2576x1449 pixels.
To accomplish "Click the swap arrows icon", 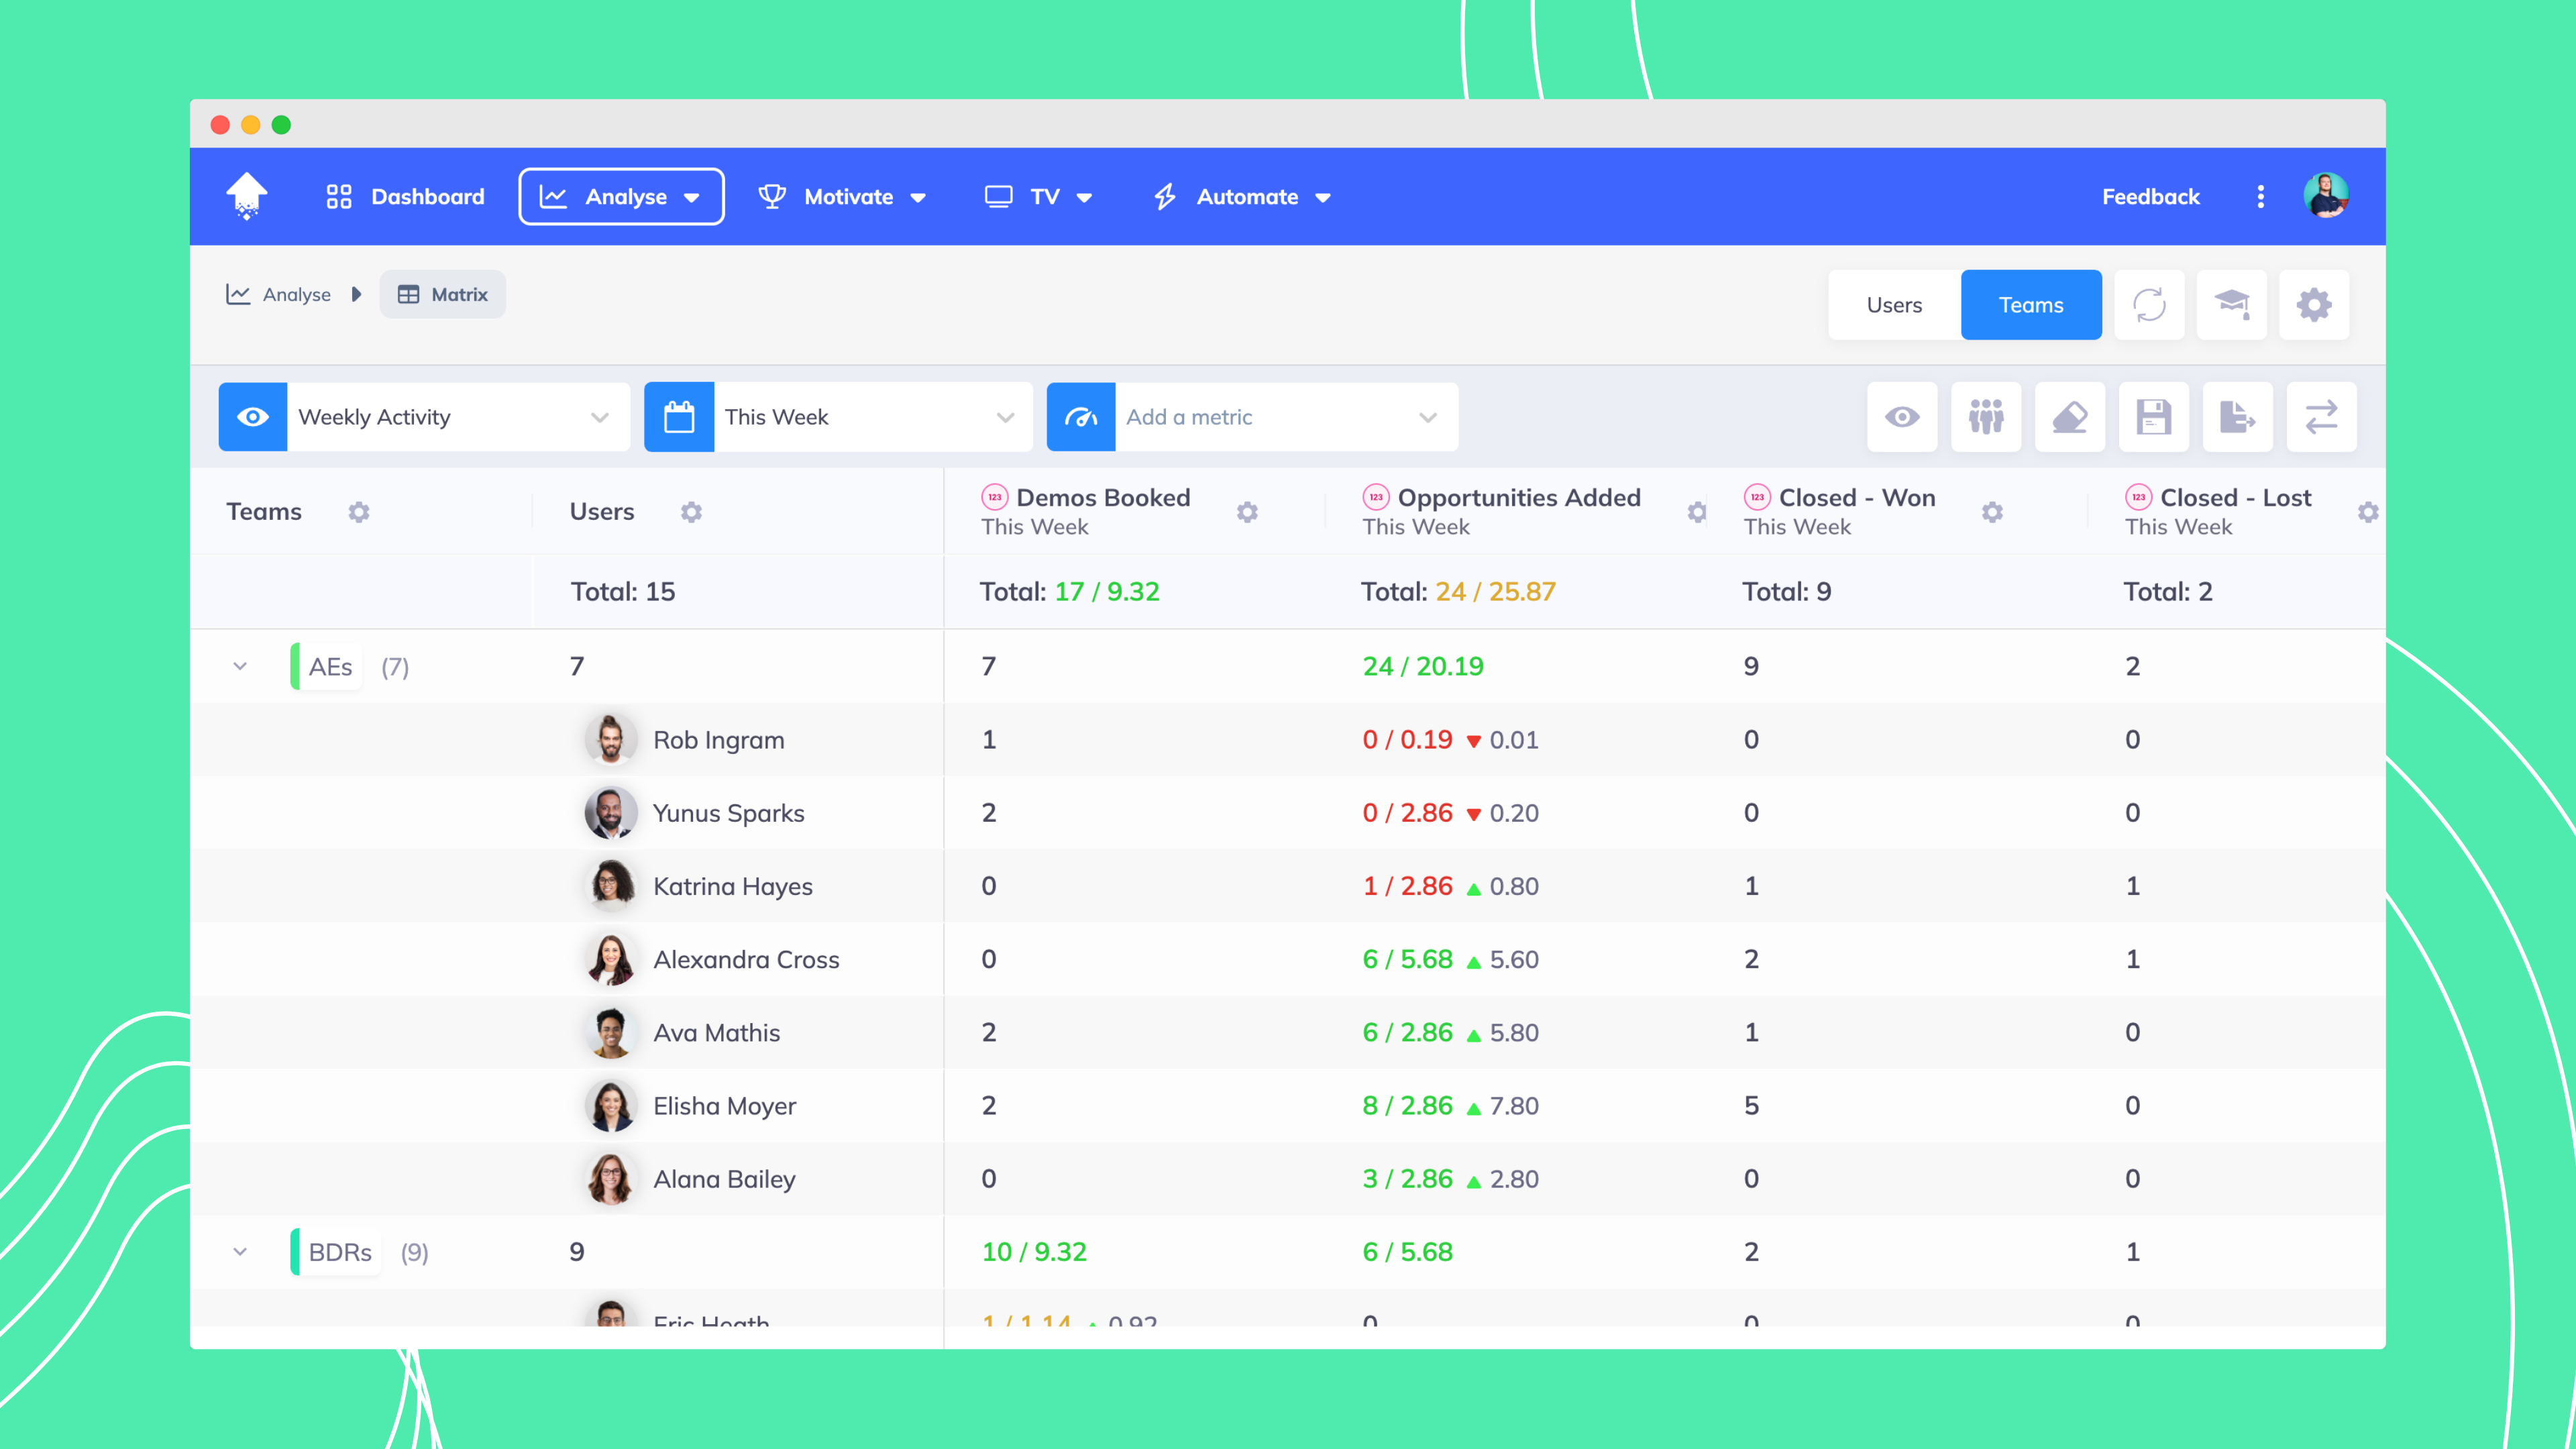I will pyautogui.click(x=2322, y=417).
